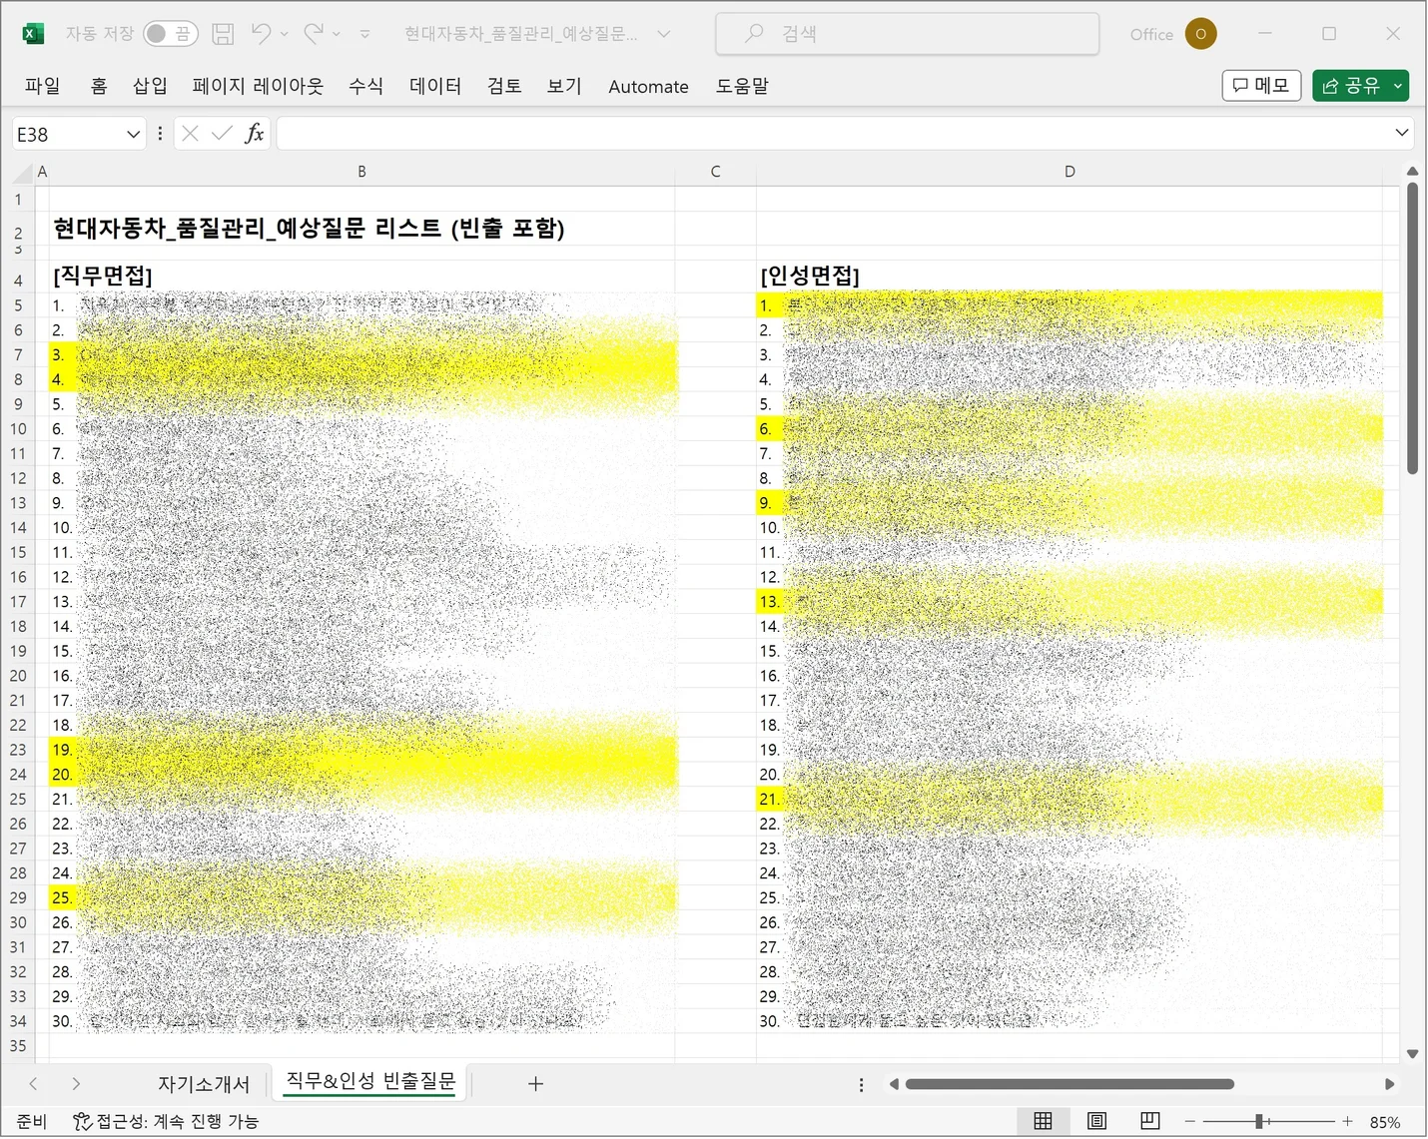Open the 삽입 ribbon tab
The height and width of the screenshot is (1139, 1428).
click(x=150, y=86)
